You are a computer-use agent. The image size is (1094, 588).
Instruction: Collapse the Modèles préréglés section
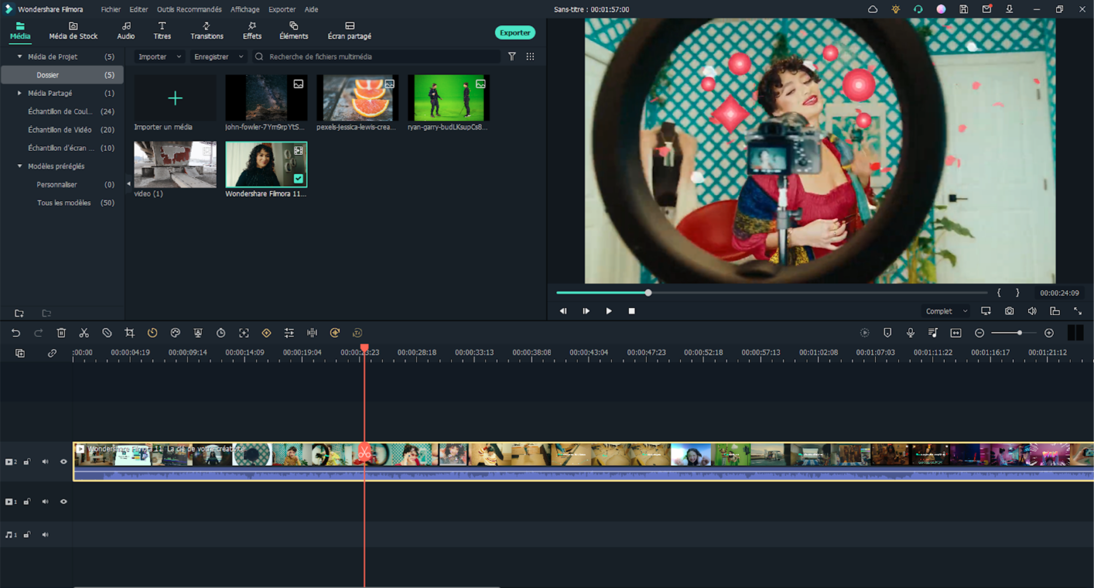pyautogui.click(x=20, y=166)
